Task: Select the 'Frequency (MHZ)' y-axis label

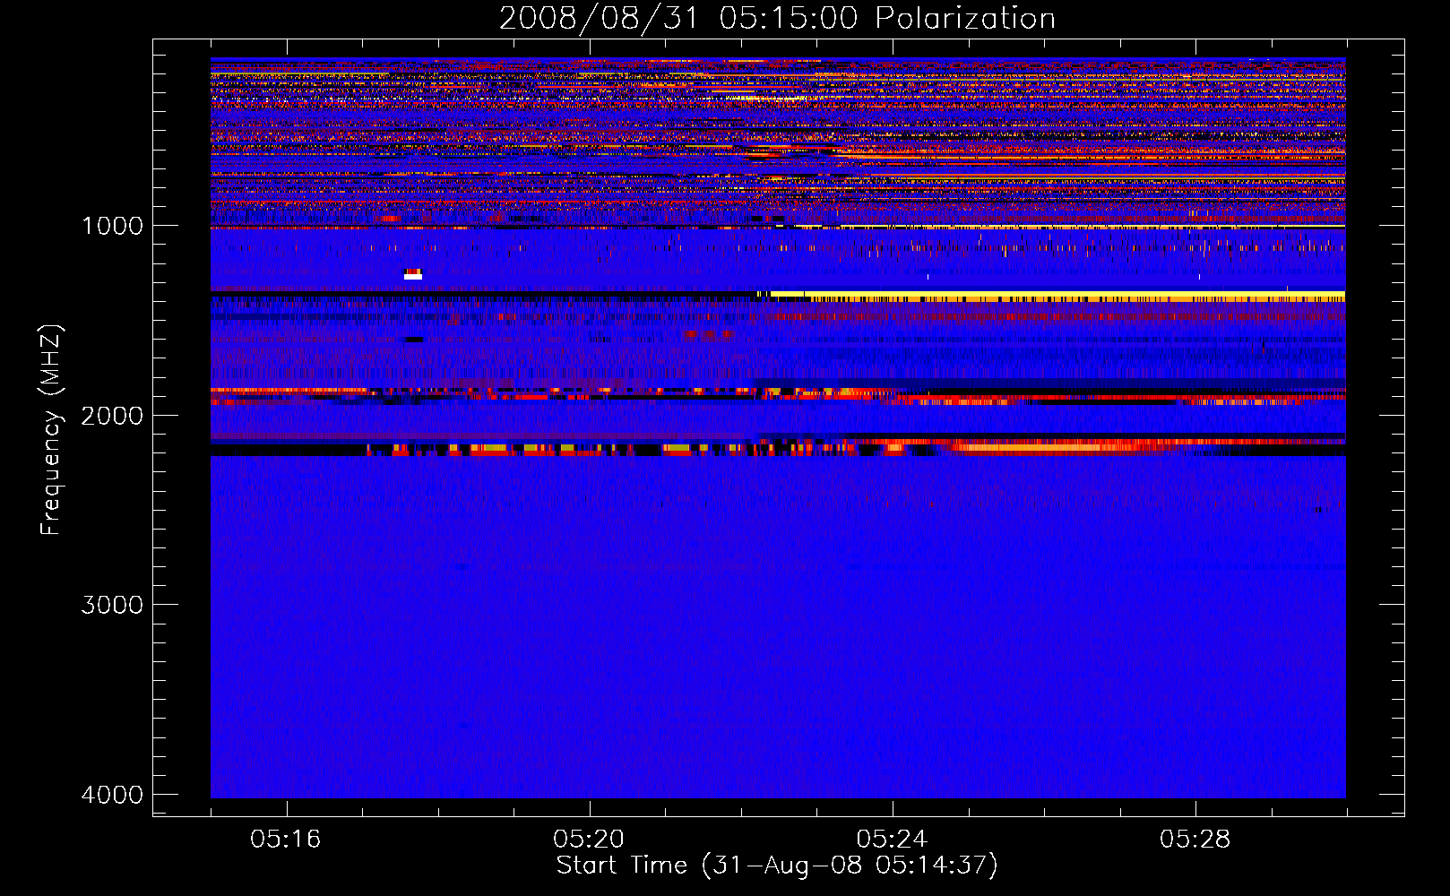Action: point(51,430)
